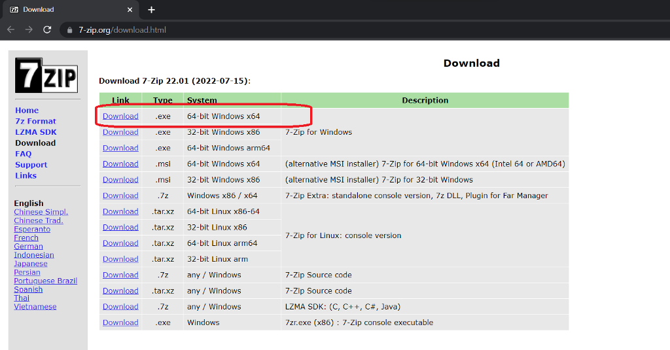670x350 pixels.
Task: Reload the page with refresh icon
Action: pyautogui.click(x=47, y=29)
